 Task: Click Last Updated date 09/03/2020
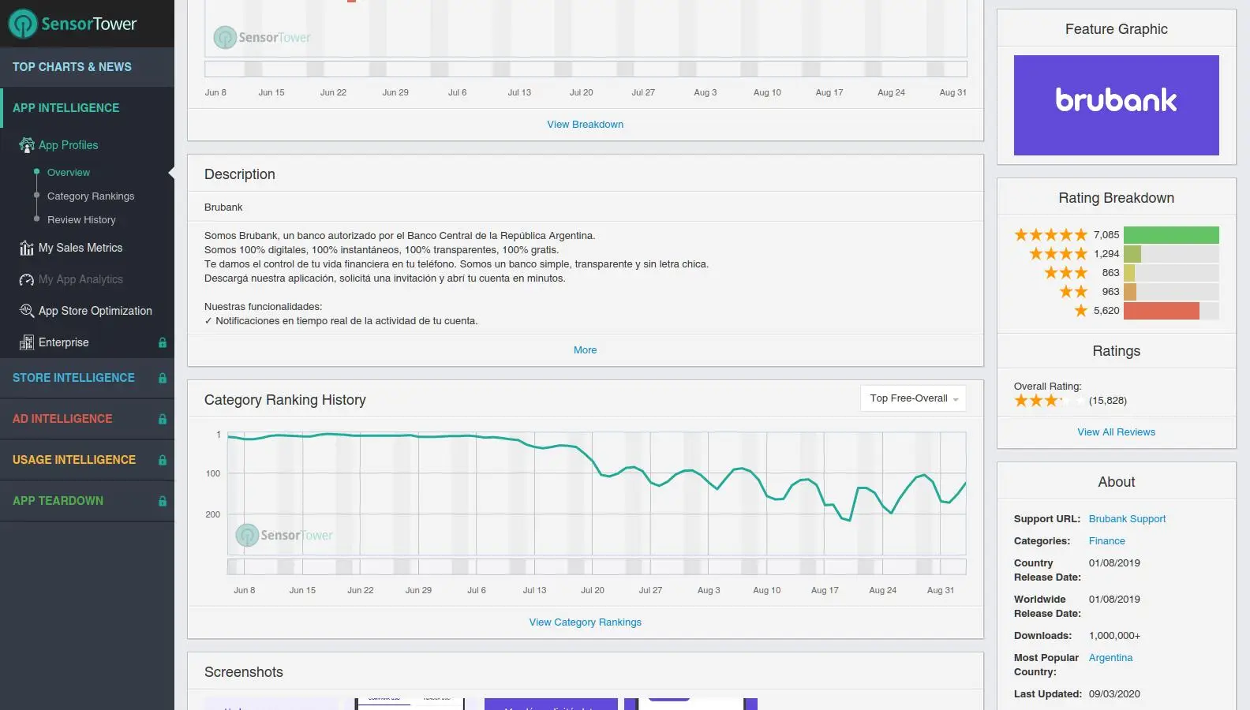tap(1114, 694)
